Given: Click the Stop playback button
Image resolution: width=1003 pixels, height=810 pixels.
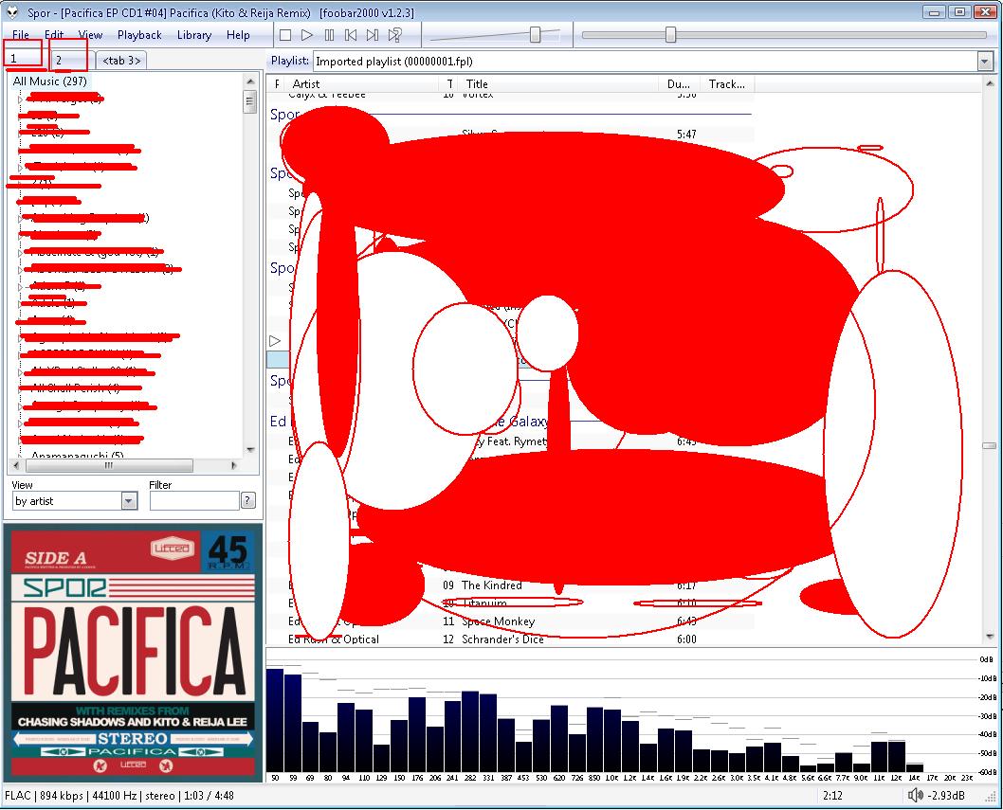Looking at the screenshot, I should point(285,35).
